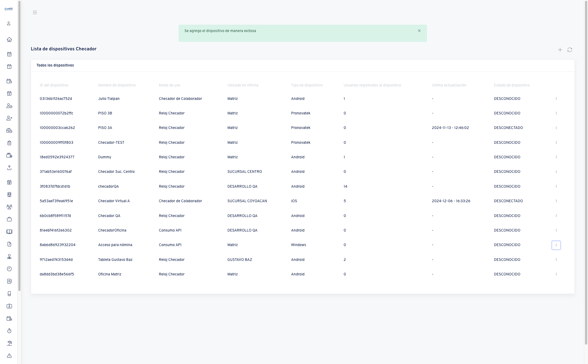Open options menu for Oficina Matriz device

(x=556, y=274)
